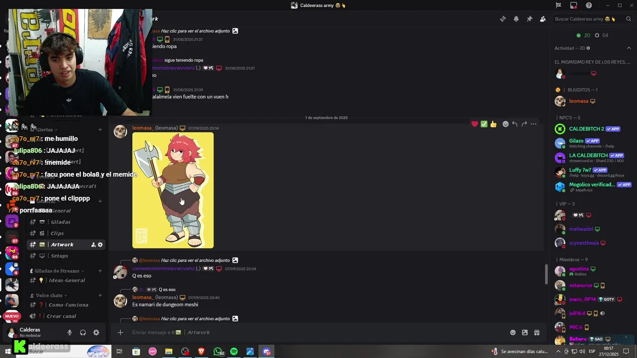Focus the Enviar mensaje input field
Image resolution: width=637 pixels, height=358 pixels.
pos(318,332)
